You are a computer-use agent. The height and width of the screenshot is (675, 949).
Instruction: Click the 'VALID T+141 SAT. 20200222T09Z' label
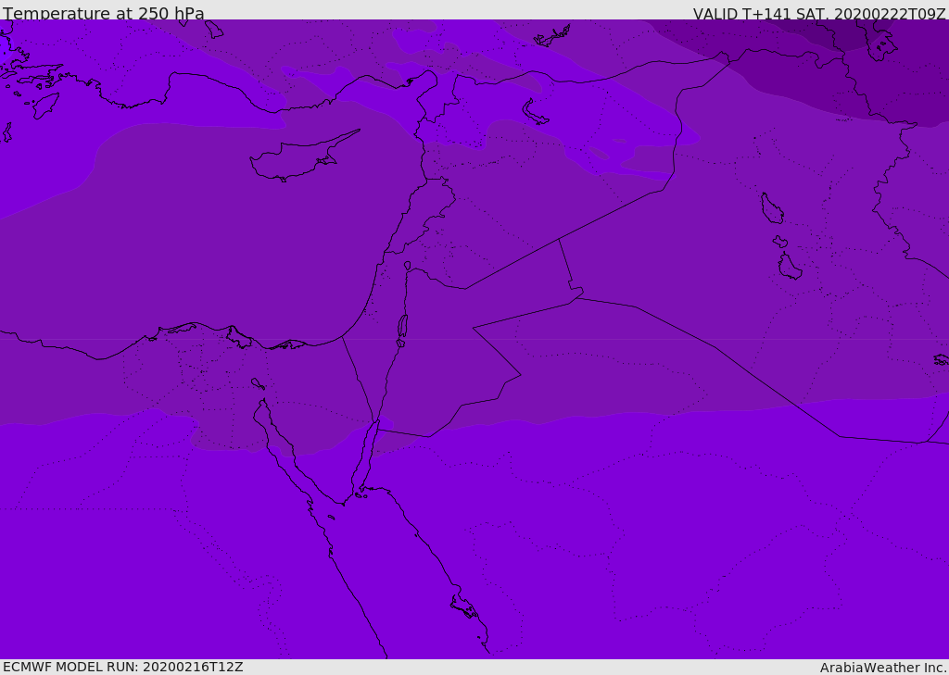819,14
